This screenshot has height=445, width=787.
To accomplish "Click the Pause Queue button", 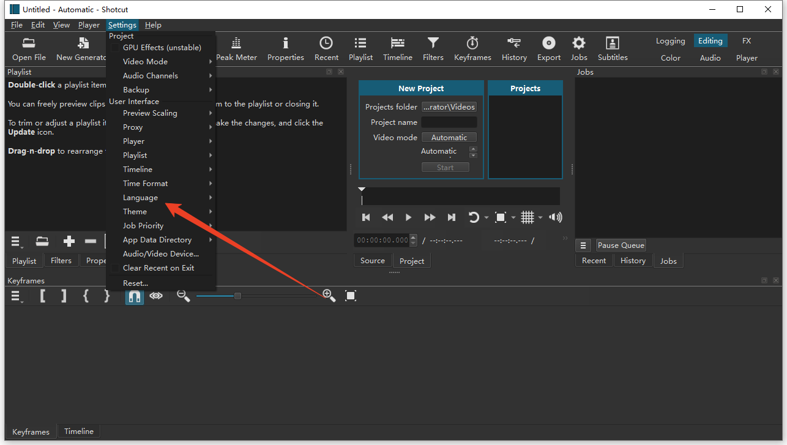I will 621,245.
